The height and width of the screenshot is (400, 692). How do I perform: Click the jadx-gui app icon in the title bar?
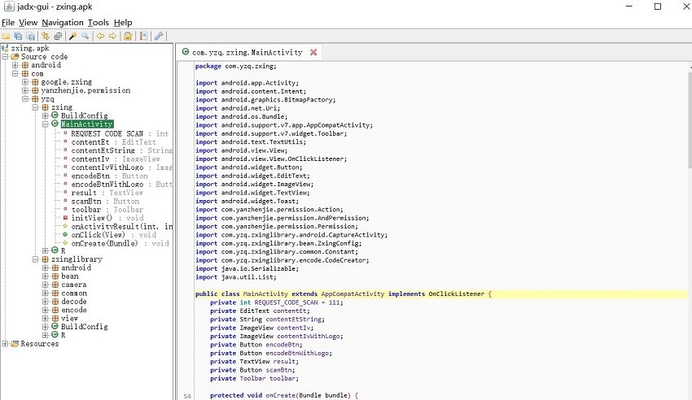9,7
